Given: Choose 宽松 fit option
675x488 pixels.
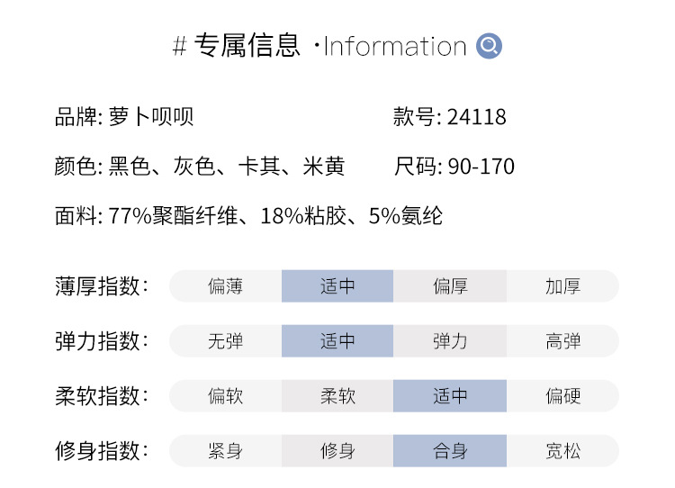Looking at the screenshot, I should click(x=562, y=451).
